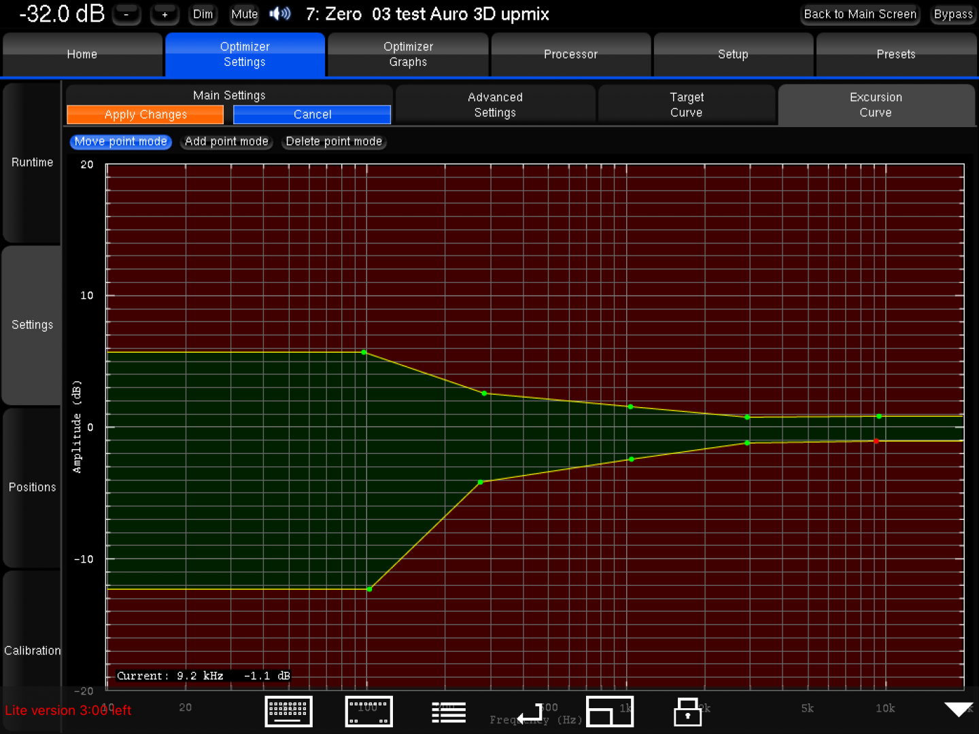Image resolution: width=979 pixels, height=734 pixels.
Task: Click the window resize icon
Action: coord(609,712)
